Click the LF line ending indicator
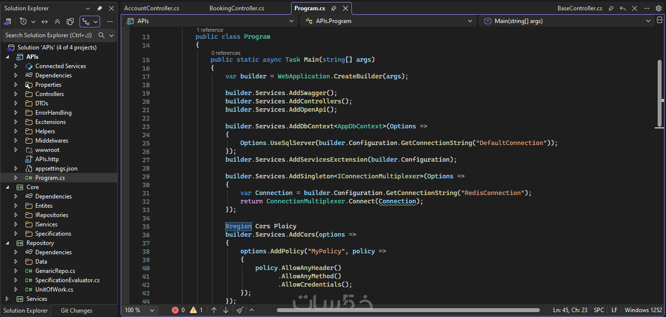This screenshot has height=317, width=666. (x=614, y=310)
